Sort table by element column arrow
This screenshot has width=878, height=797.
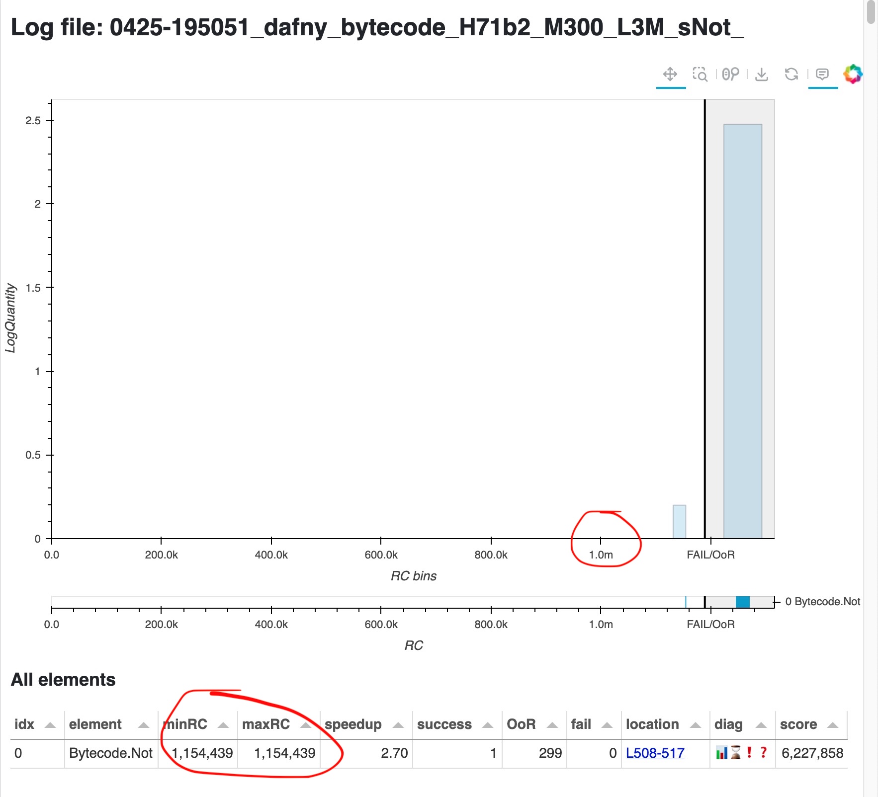click(x=144, y=725)
